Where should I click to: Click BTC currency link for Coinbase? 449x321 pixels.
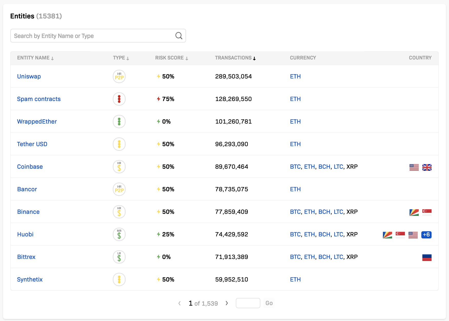295,167
